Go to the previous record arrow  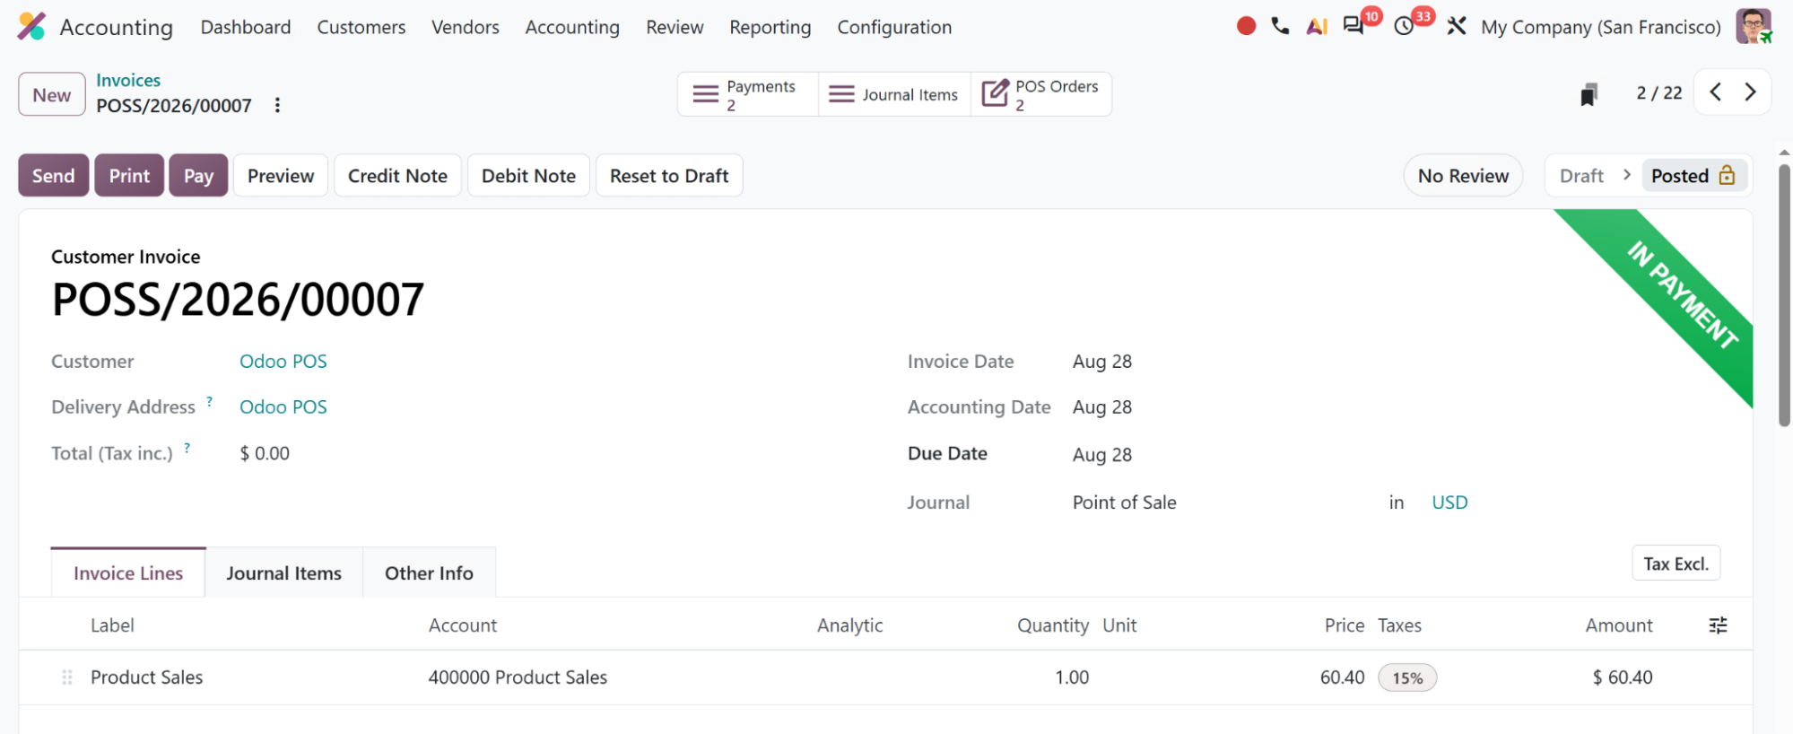pyautogui.click(x=1715, y=92)
